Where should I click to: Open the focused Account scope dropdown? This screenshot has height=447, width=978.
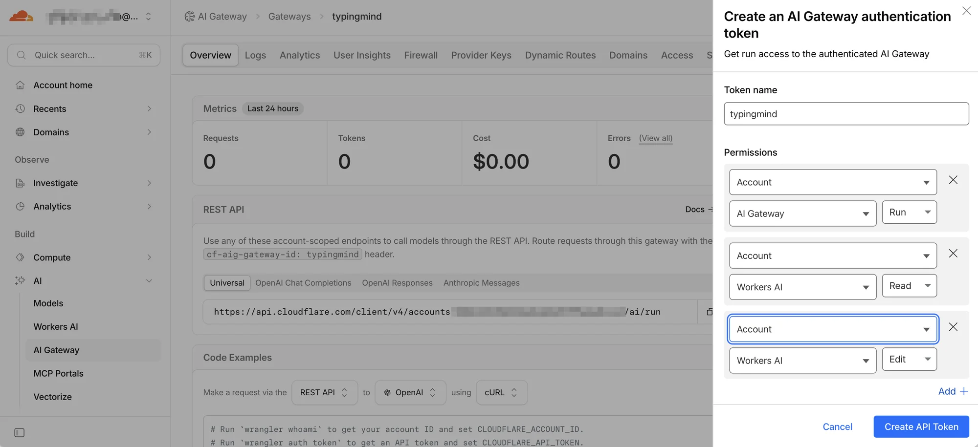click(833, 329)
